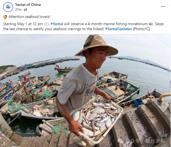The height and width of the screenshot is (147, 171).
Task: Click the clock emoji after 12 pm
Action: pos(46,24)
